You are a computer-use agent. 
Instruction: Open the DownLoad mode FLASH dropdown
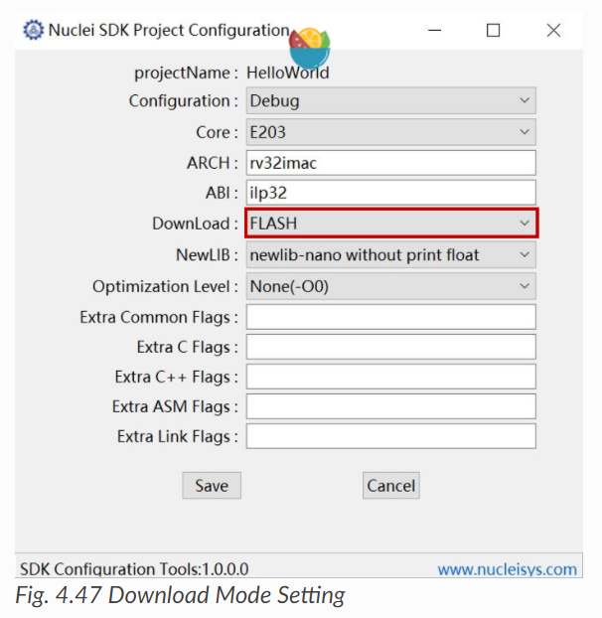[391, 224]
